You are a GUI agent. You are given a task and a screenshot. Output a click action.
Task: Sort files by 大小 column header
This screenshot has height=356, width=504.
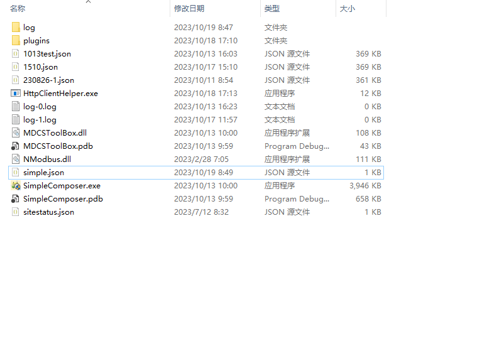pyautogui.click(x=348, y=9)
